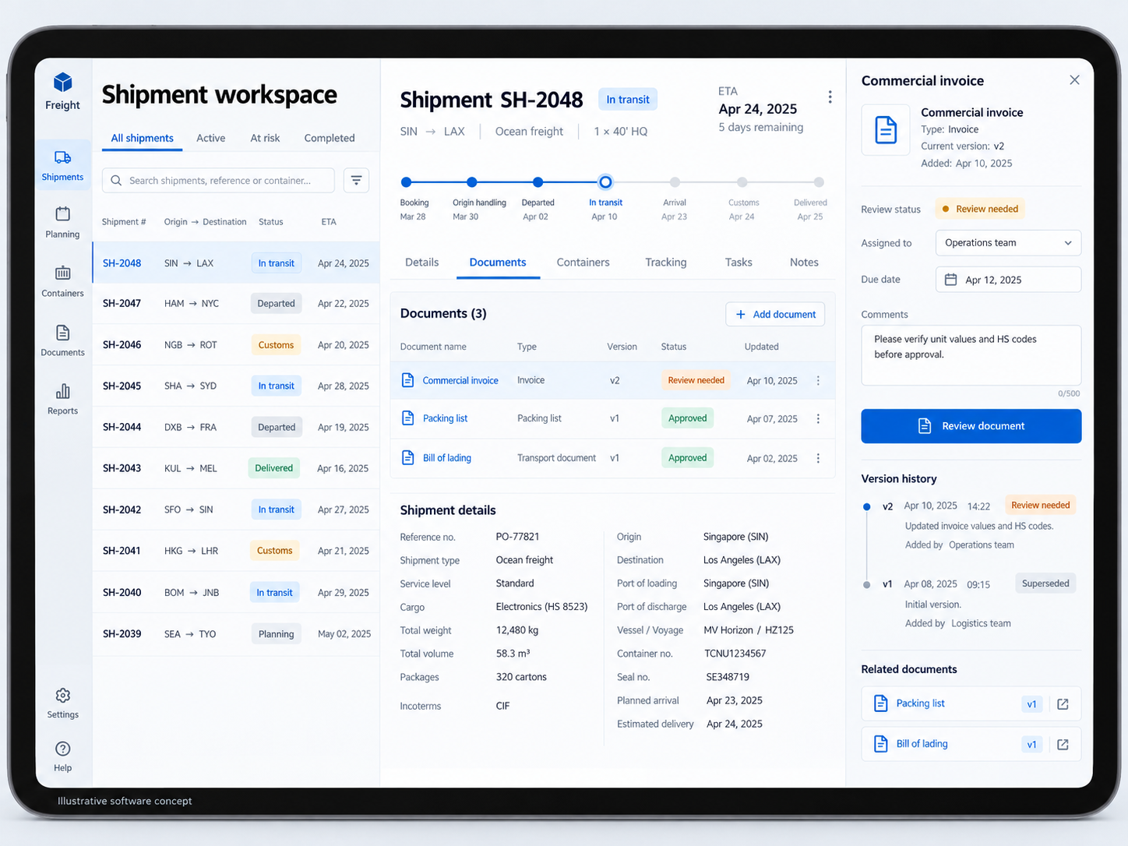Viewport: 1128px width, 846px height.
Task: Click the Freight cube logo
Action: pos(63,82)
